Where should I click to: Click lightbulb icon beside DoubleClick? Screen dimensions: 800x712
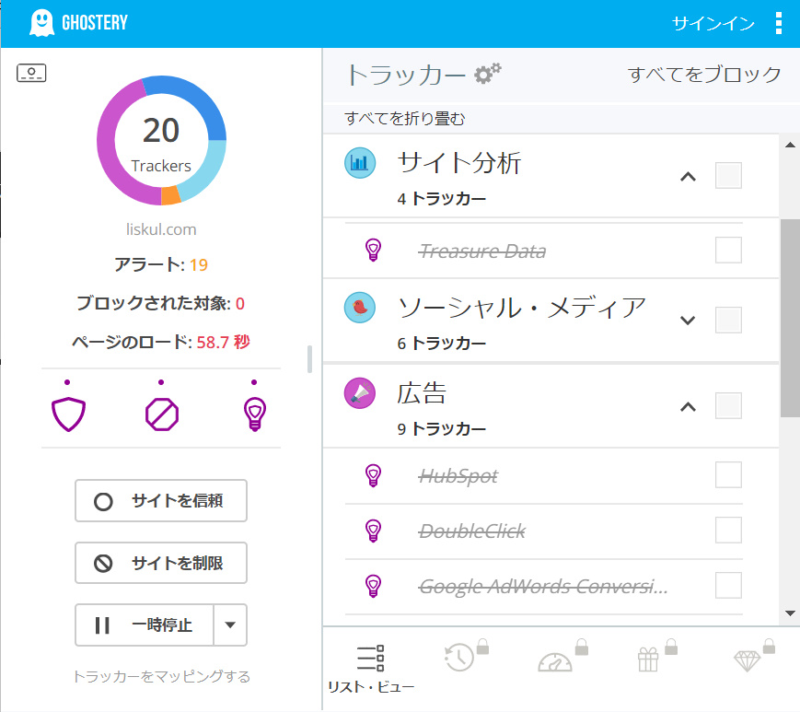pyautogui.click(x=373, y=531)
